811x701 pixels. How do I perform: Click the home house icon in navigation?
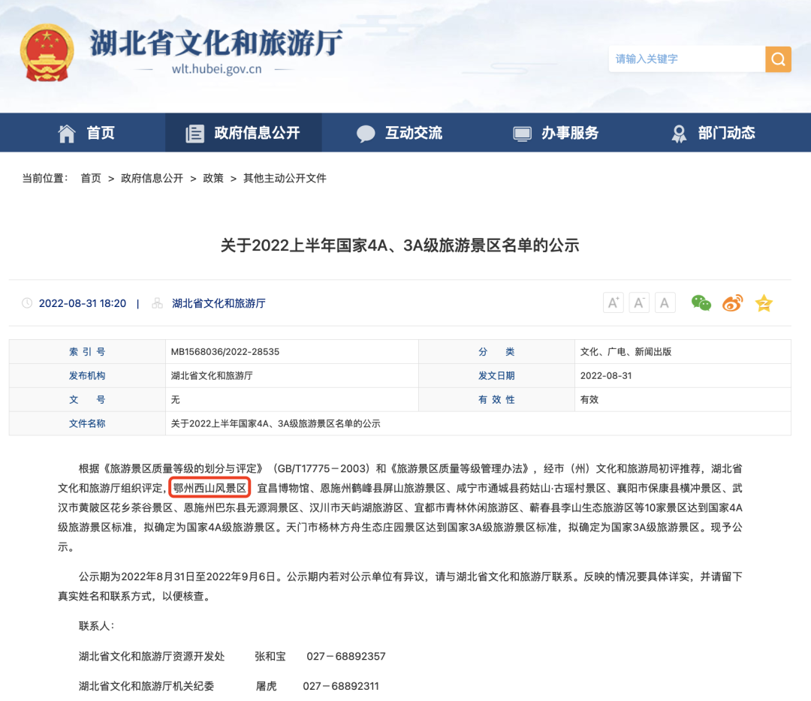(67, 134)
